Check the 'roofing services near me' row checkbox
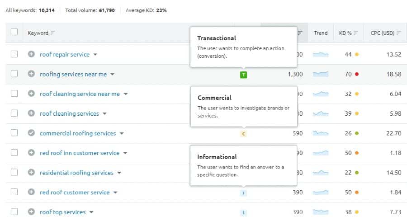 (x=14, y=74)
